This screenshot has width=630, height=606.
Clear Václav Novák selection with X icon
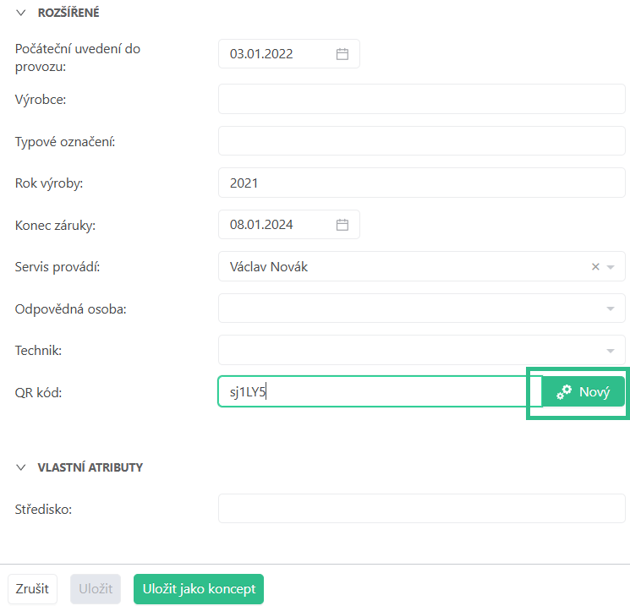(595, 267)
